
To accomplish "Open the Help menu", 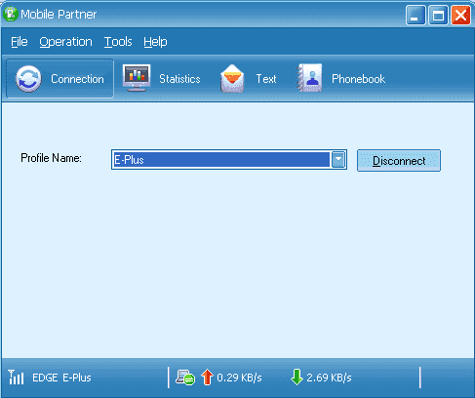I will 155,42.
